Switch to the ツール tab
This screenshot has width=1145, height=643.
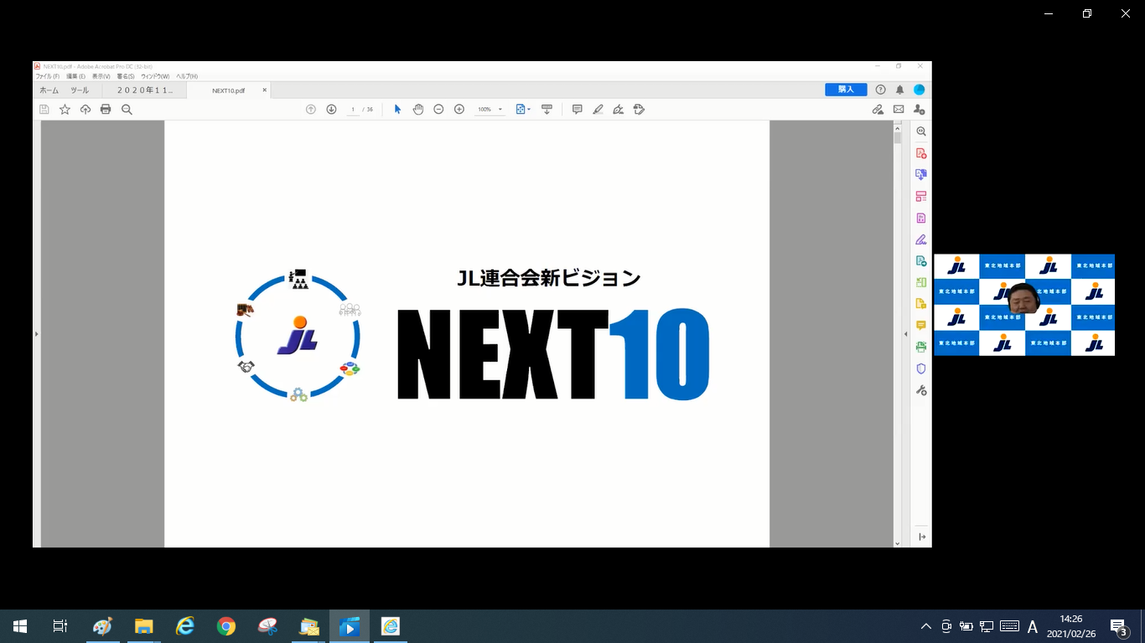pyautogui.click(x=80, y=90)
